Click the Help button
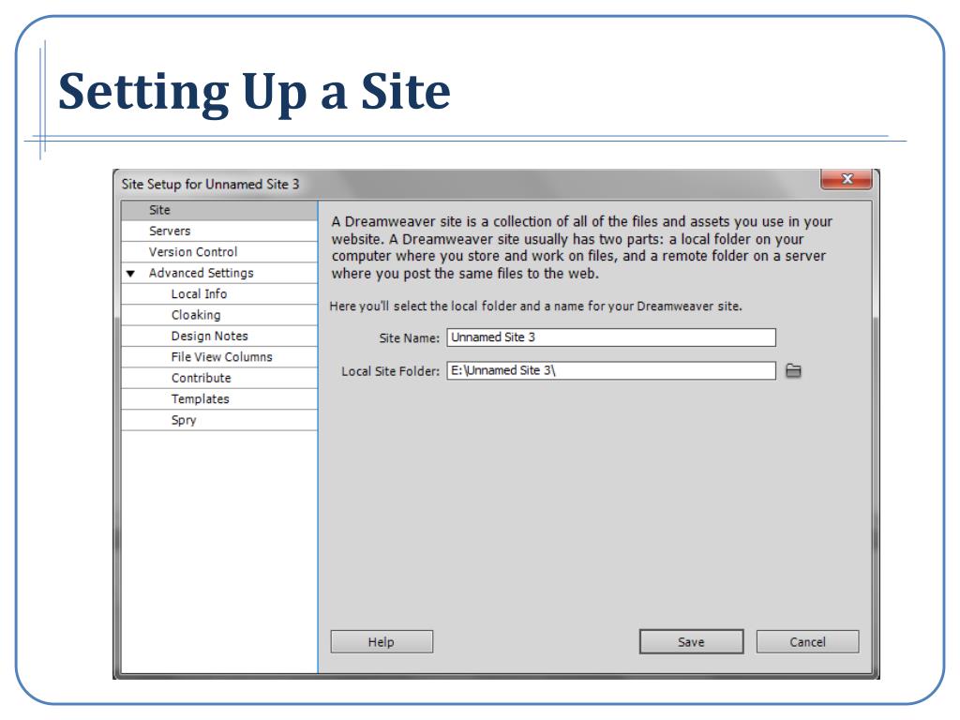 [382, 641]
